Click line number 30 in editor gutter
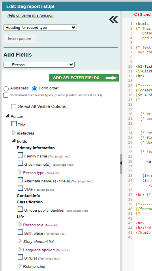Image resolution: width=152 pixels, height=271 pixels. point(131,161)
